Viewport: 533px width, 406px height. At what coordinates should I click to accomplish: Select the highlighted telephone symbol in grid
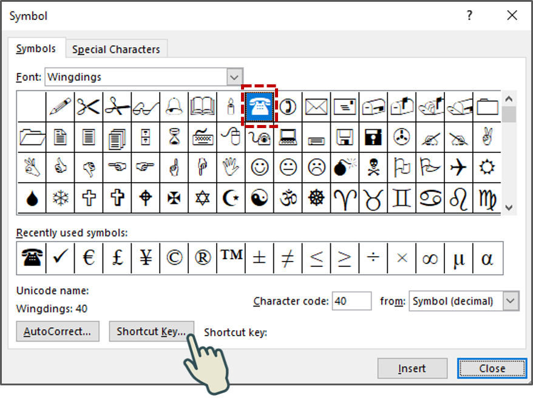259,107
